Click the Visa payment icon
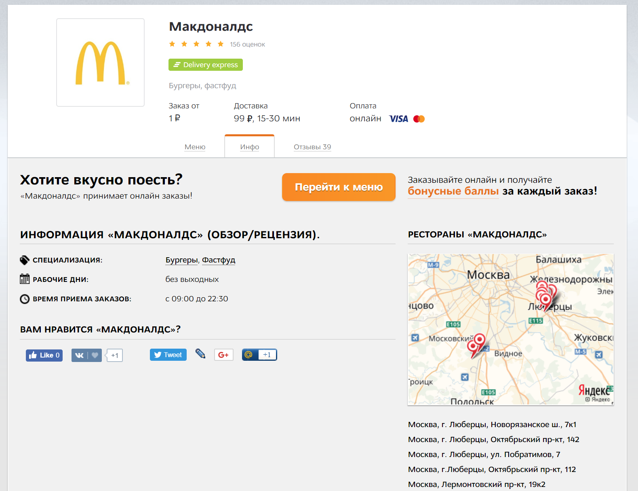 tap(399, 119)
